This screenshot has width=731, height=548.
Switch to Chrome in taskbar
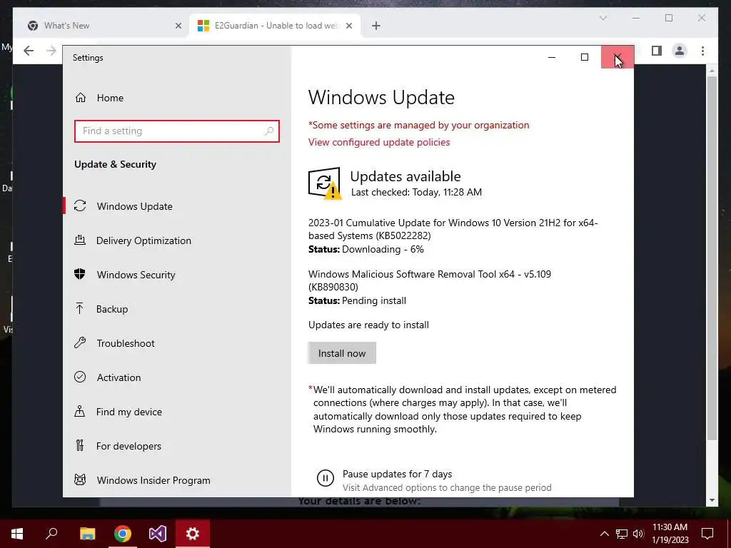123,534
